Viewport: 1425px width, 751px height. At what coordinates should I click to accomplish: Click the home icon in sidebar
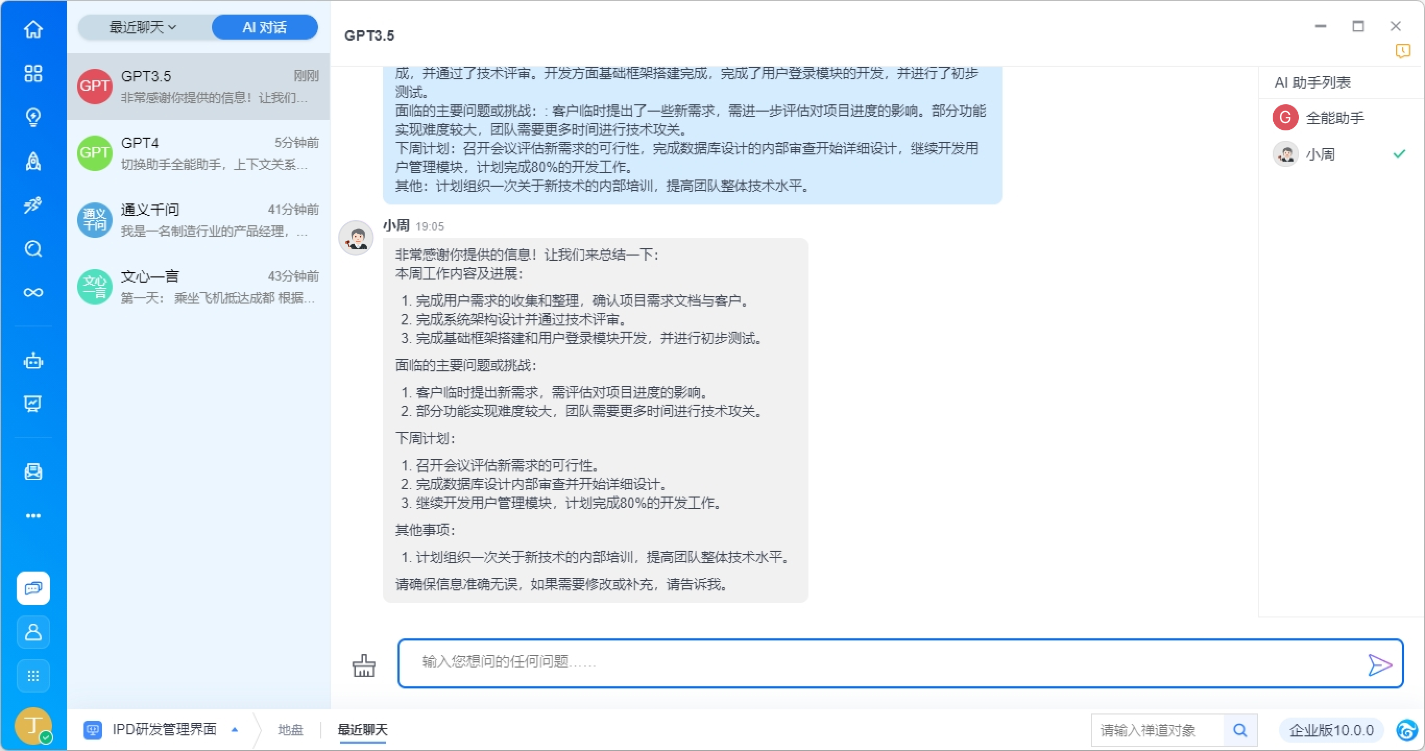coord(33,29)
